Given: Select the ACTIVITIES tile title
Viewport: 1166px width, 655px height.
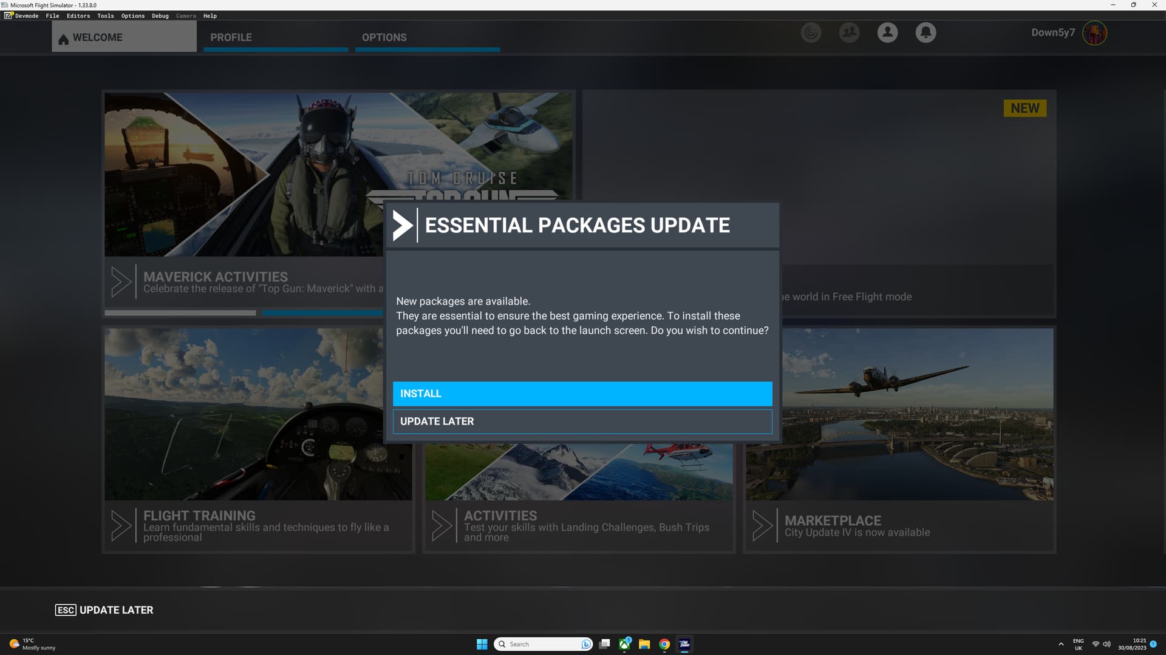Looking at the screenshot, I should [x=500, y=516].
